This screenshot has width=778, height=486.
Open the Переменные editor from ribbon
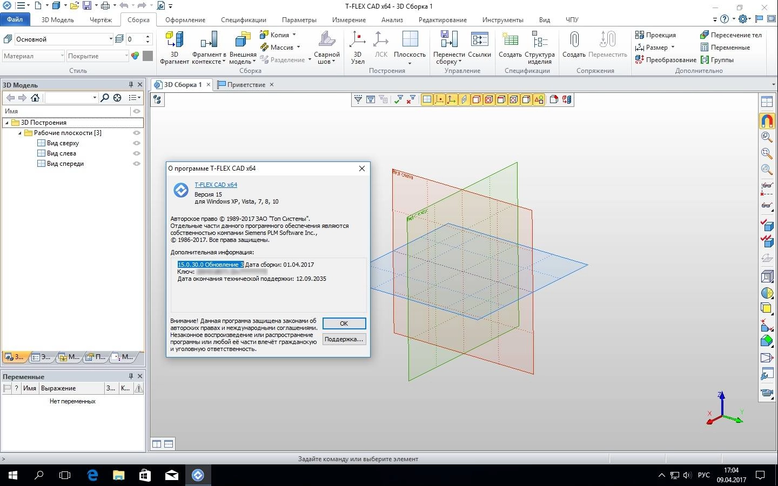pos(725,47)
